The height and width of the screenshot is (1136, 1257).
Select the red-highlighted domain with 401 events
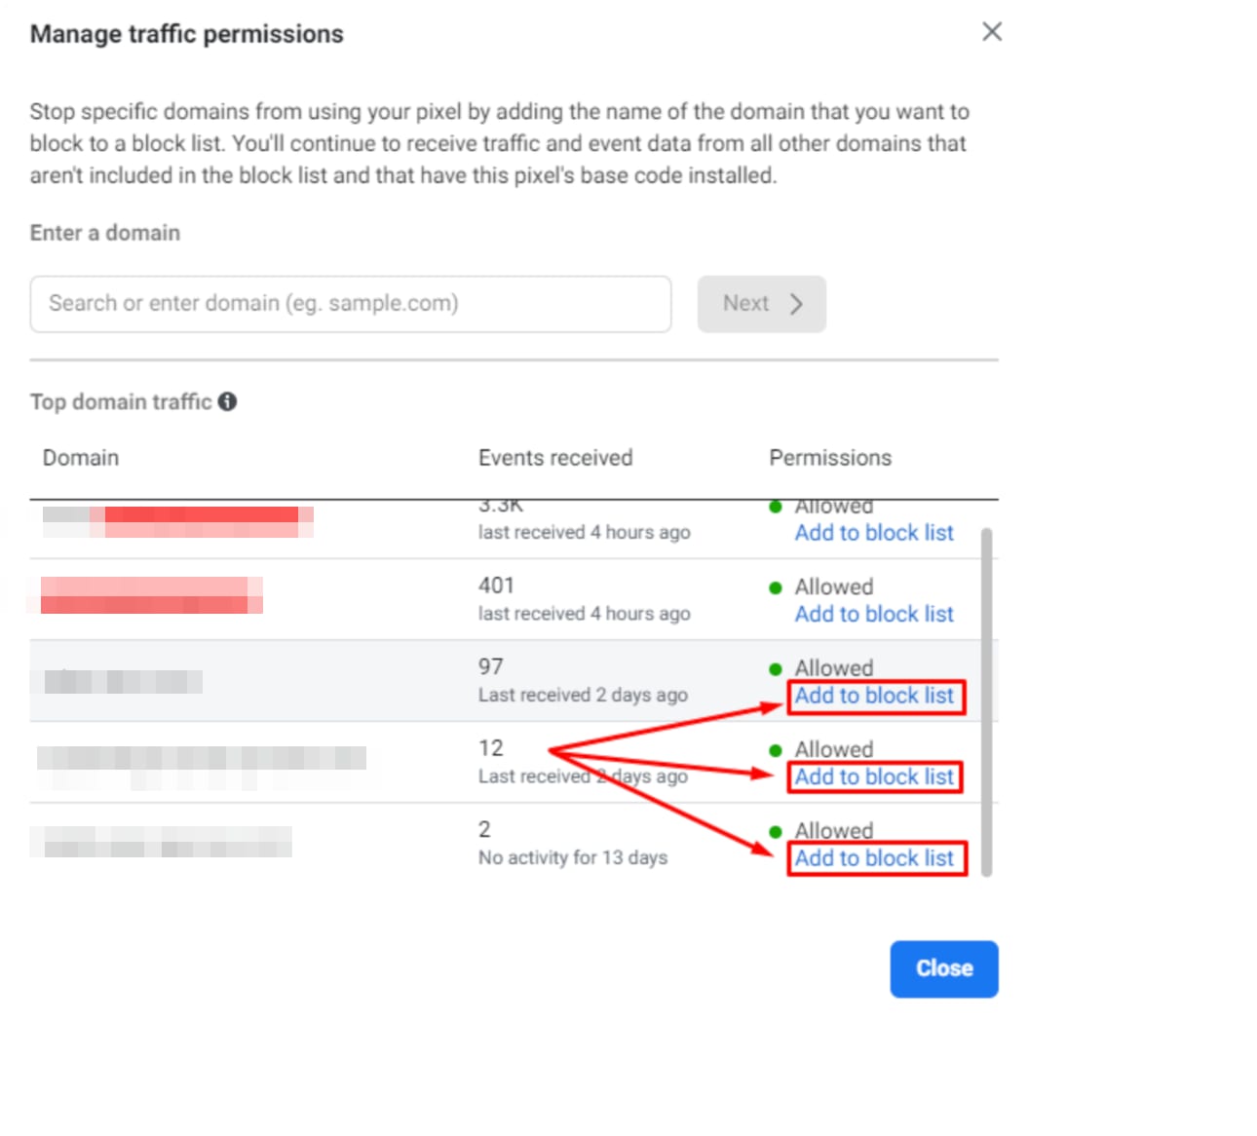151,595
